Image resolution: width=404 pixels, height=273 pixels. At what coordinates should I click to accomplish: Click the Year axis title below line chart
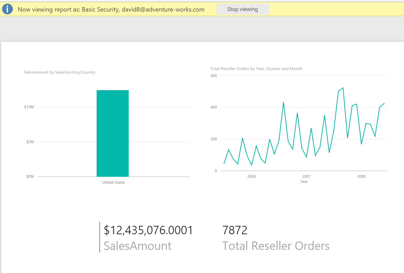tap(304, 182)
